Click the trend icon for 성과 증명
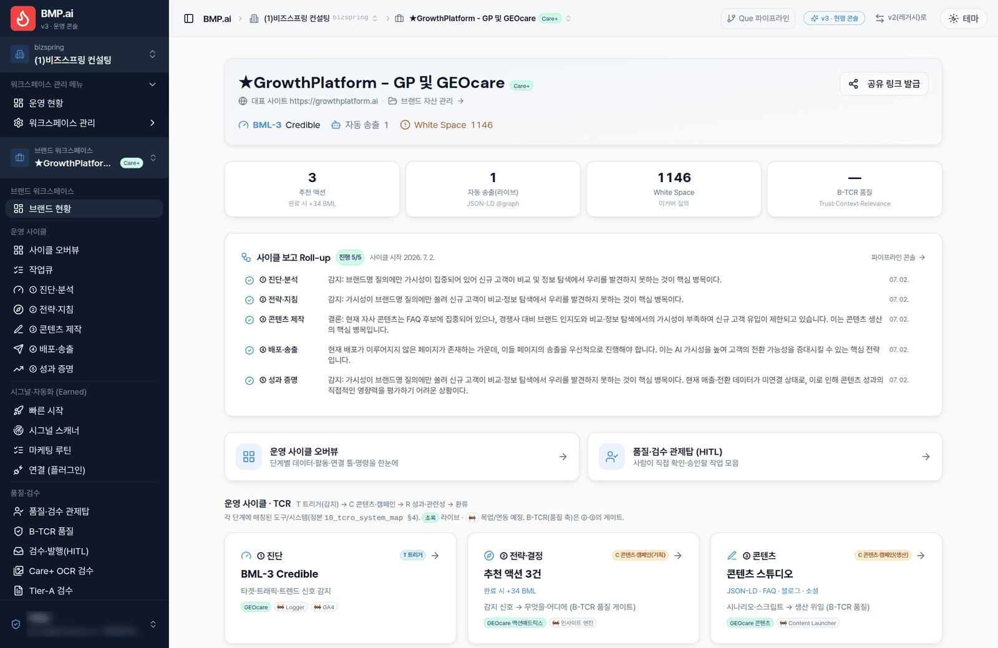The image size is (998, 648). pyautogui.click(x=19, y=369)
